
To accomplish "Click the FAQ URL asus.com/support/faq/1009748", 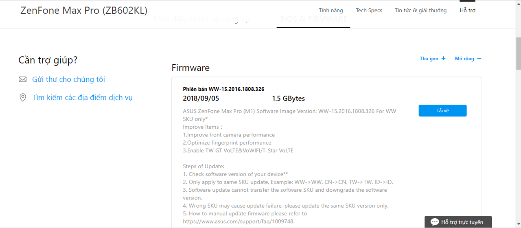I will pos(239,221).
